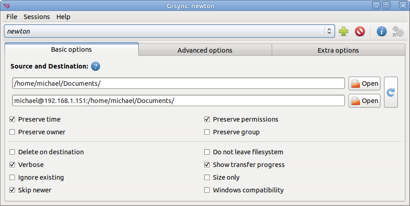The width and height of the screenshot is (410, 206).
Task: Switch to the Extra options tab
Action: pos(338,50)
